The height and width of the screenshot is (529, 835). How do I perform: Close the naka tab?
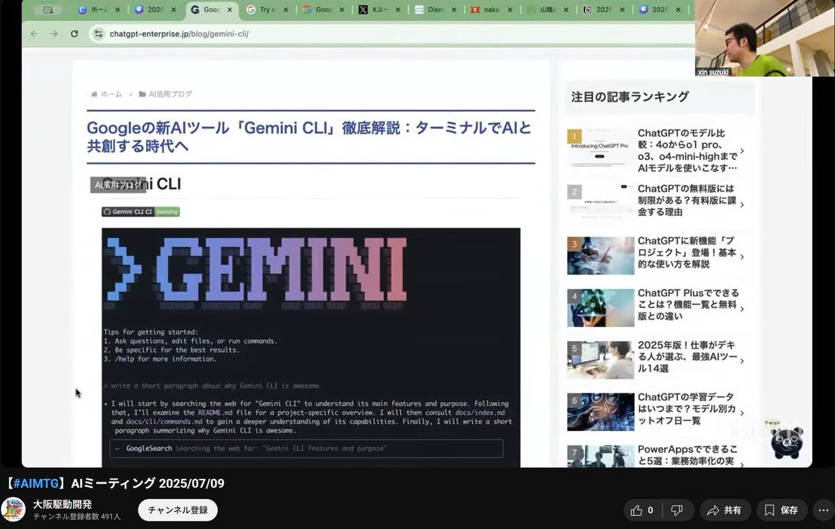510,10
